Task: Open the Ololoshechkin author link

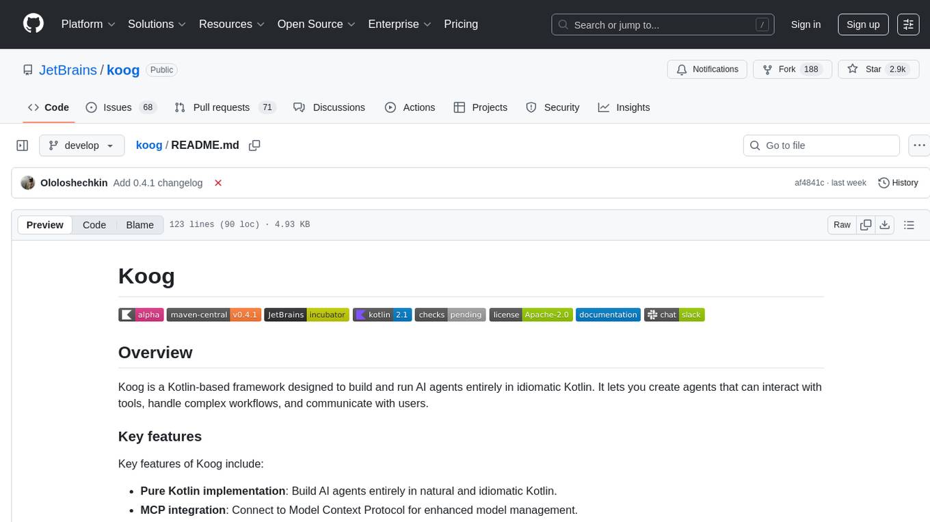Action: click(x=74, y=183)
